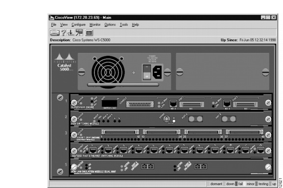This screenshot has width=283, height=188.
Task: Click slot number 3 on the chassis
Action: tap(66, 133)
